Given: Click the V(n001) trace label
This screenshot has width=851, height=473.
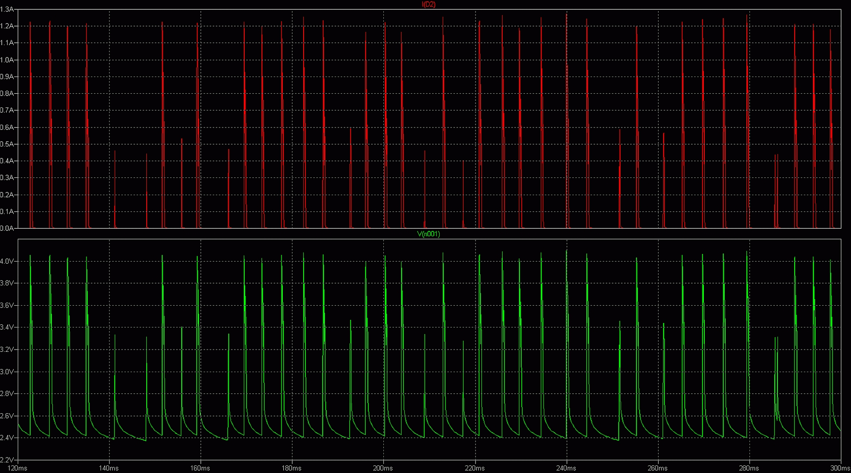Looking at the screenshot, I should click(428, 234).
